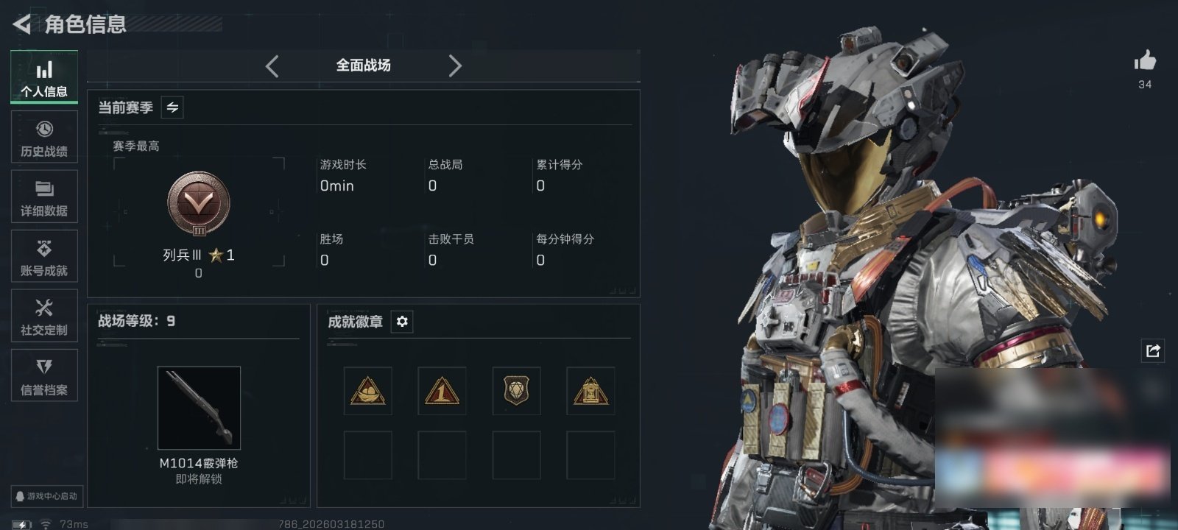Open the 历史战绩 sidebar tab
Image resolution: width=1178 pixels, height=530 pixels.
(44, 137)
